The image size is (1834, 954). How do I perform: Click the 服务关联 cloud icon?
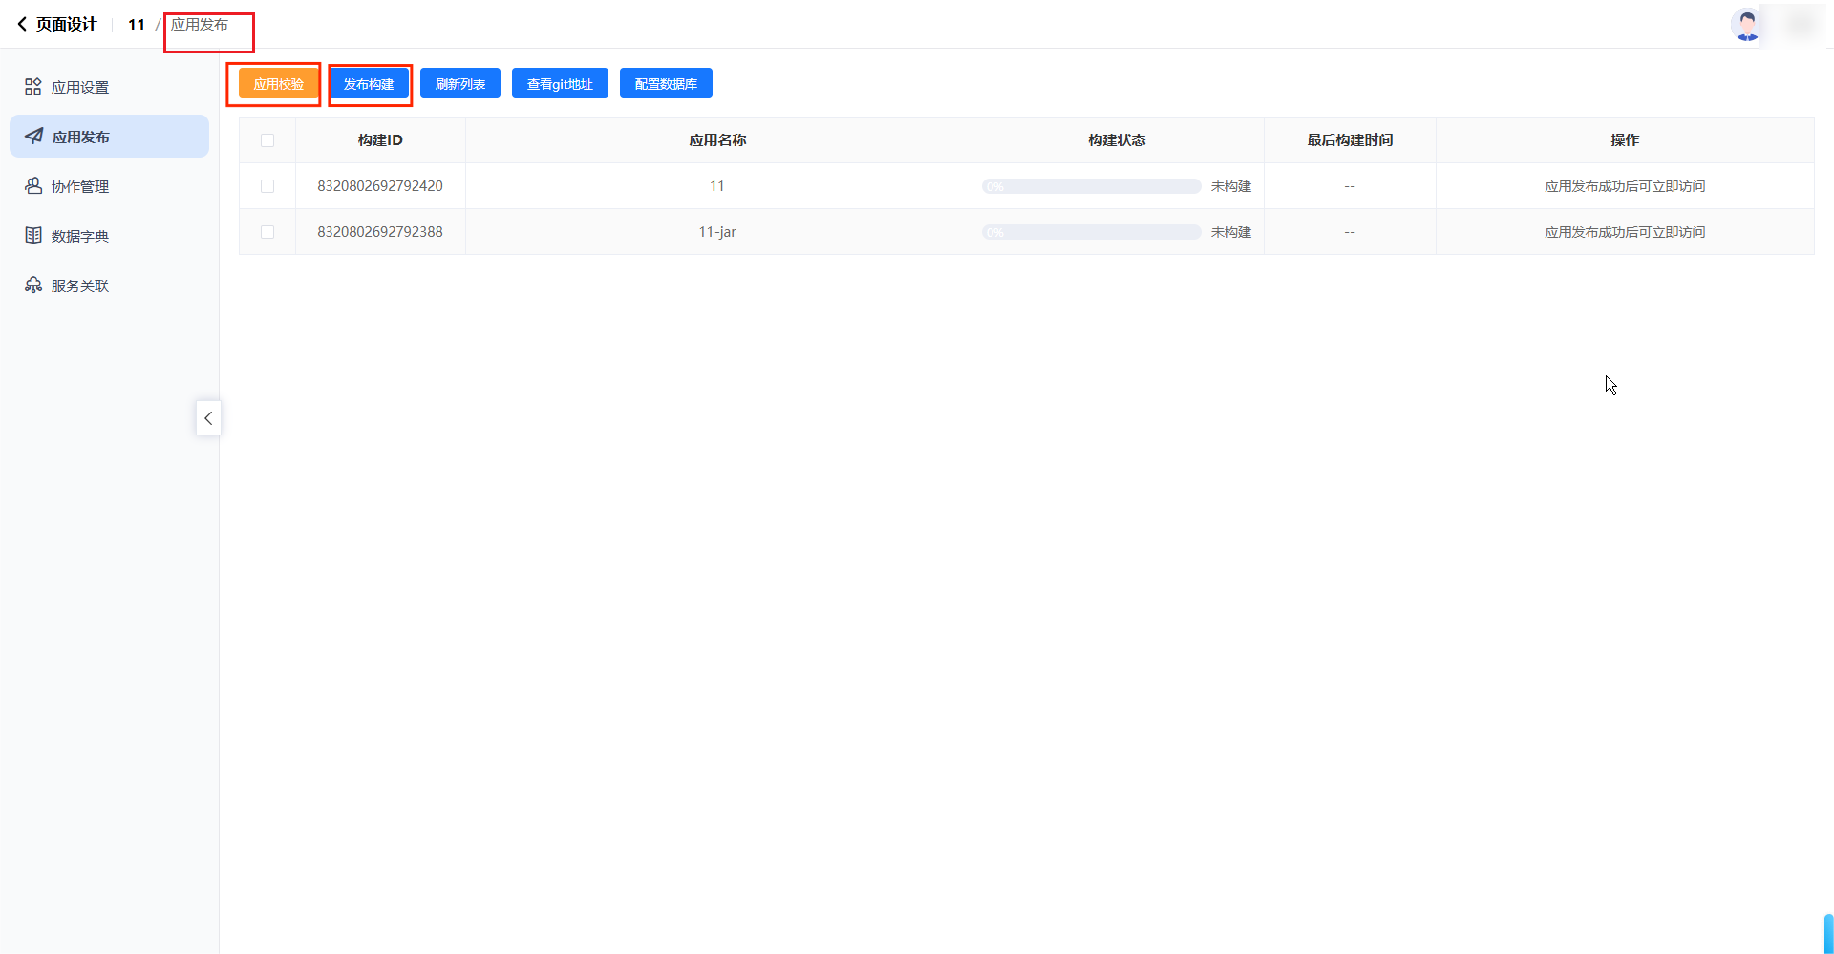click(33, 286)
